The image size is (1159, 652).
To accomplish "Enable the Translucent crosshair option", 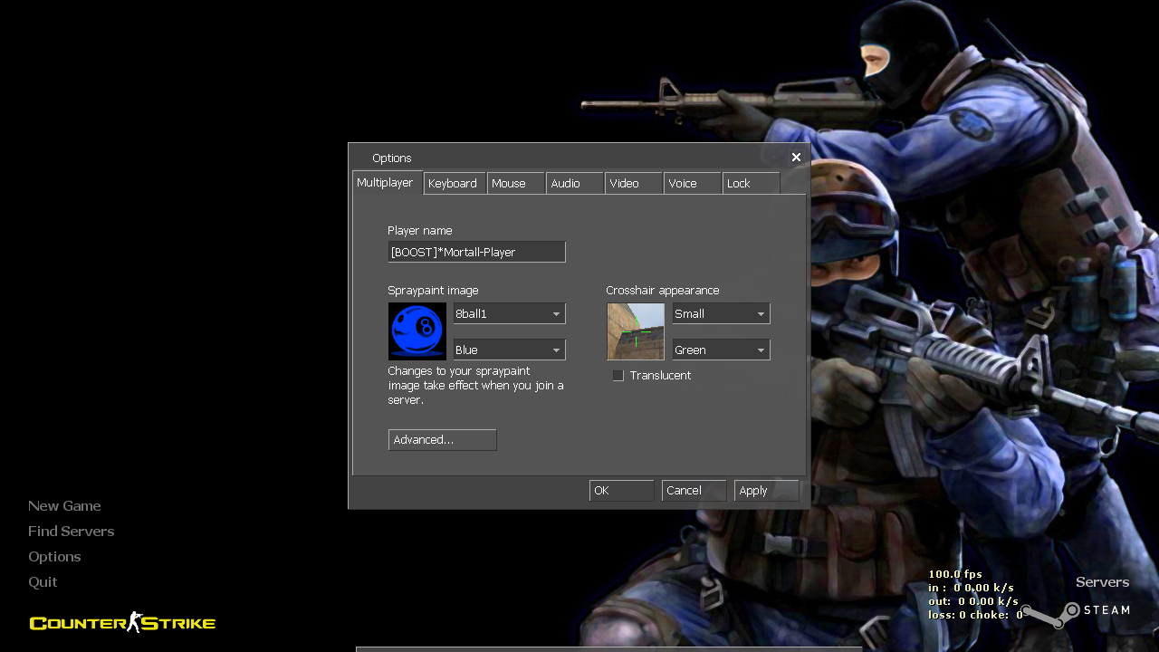I will click(x=618, y=375).
